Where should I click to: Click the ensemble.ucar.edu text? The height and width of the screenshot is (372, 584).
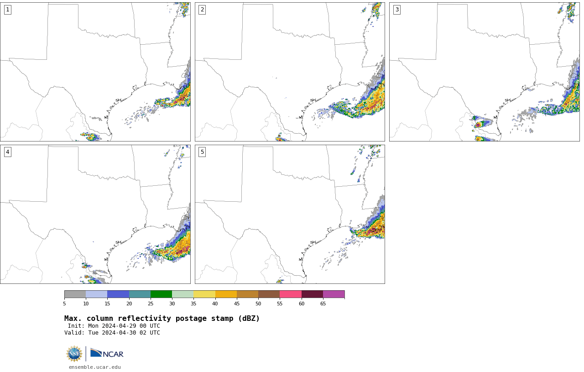[95, 367]
